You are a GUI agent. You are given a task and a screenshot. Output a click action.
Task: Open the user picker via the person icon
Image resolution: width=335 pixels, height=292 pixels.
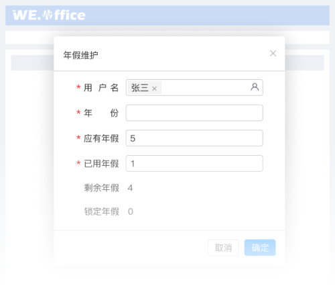255,87
